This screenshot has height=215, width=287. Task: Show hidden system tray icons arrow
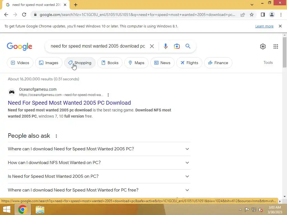[240, 210]
